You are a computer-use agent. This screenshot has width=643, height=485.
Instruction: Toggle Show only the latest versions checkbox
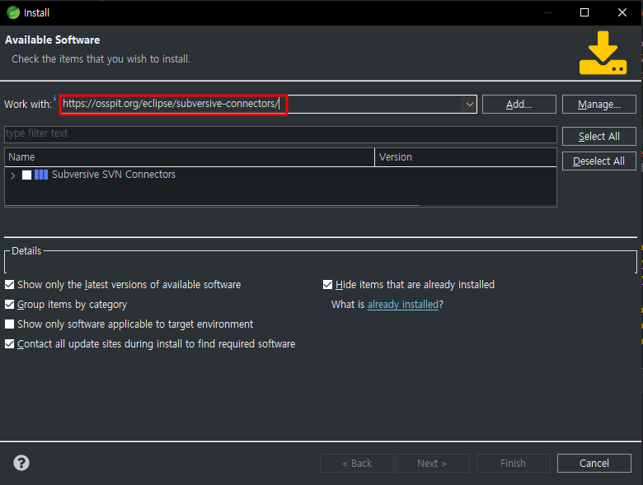click(x=9, y=285)
